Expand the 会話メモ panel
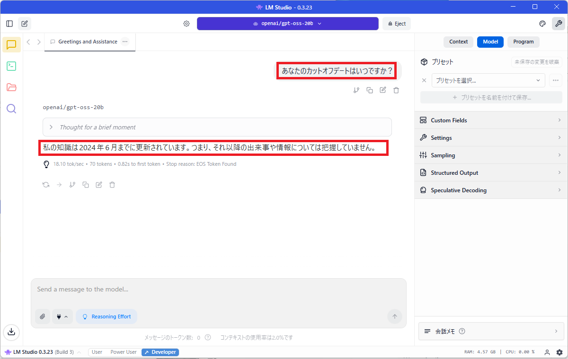Screen dimensions: 568x359 click(x=491, y=332)
